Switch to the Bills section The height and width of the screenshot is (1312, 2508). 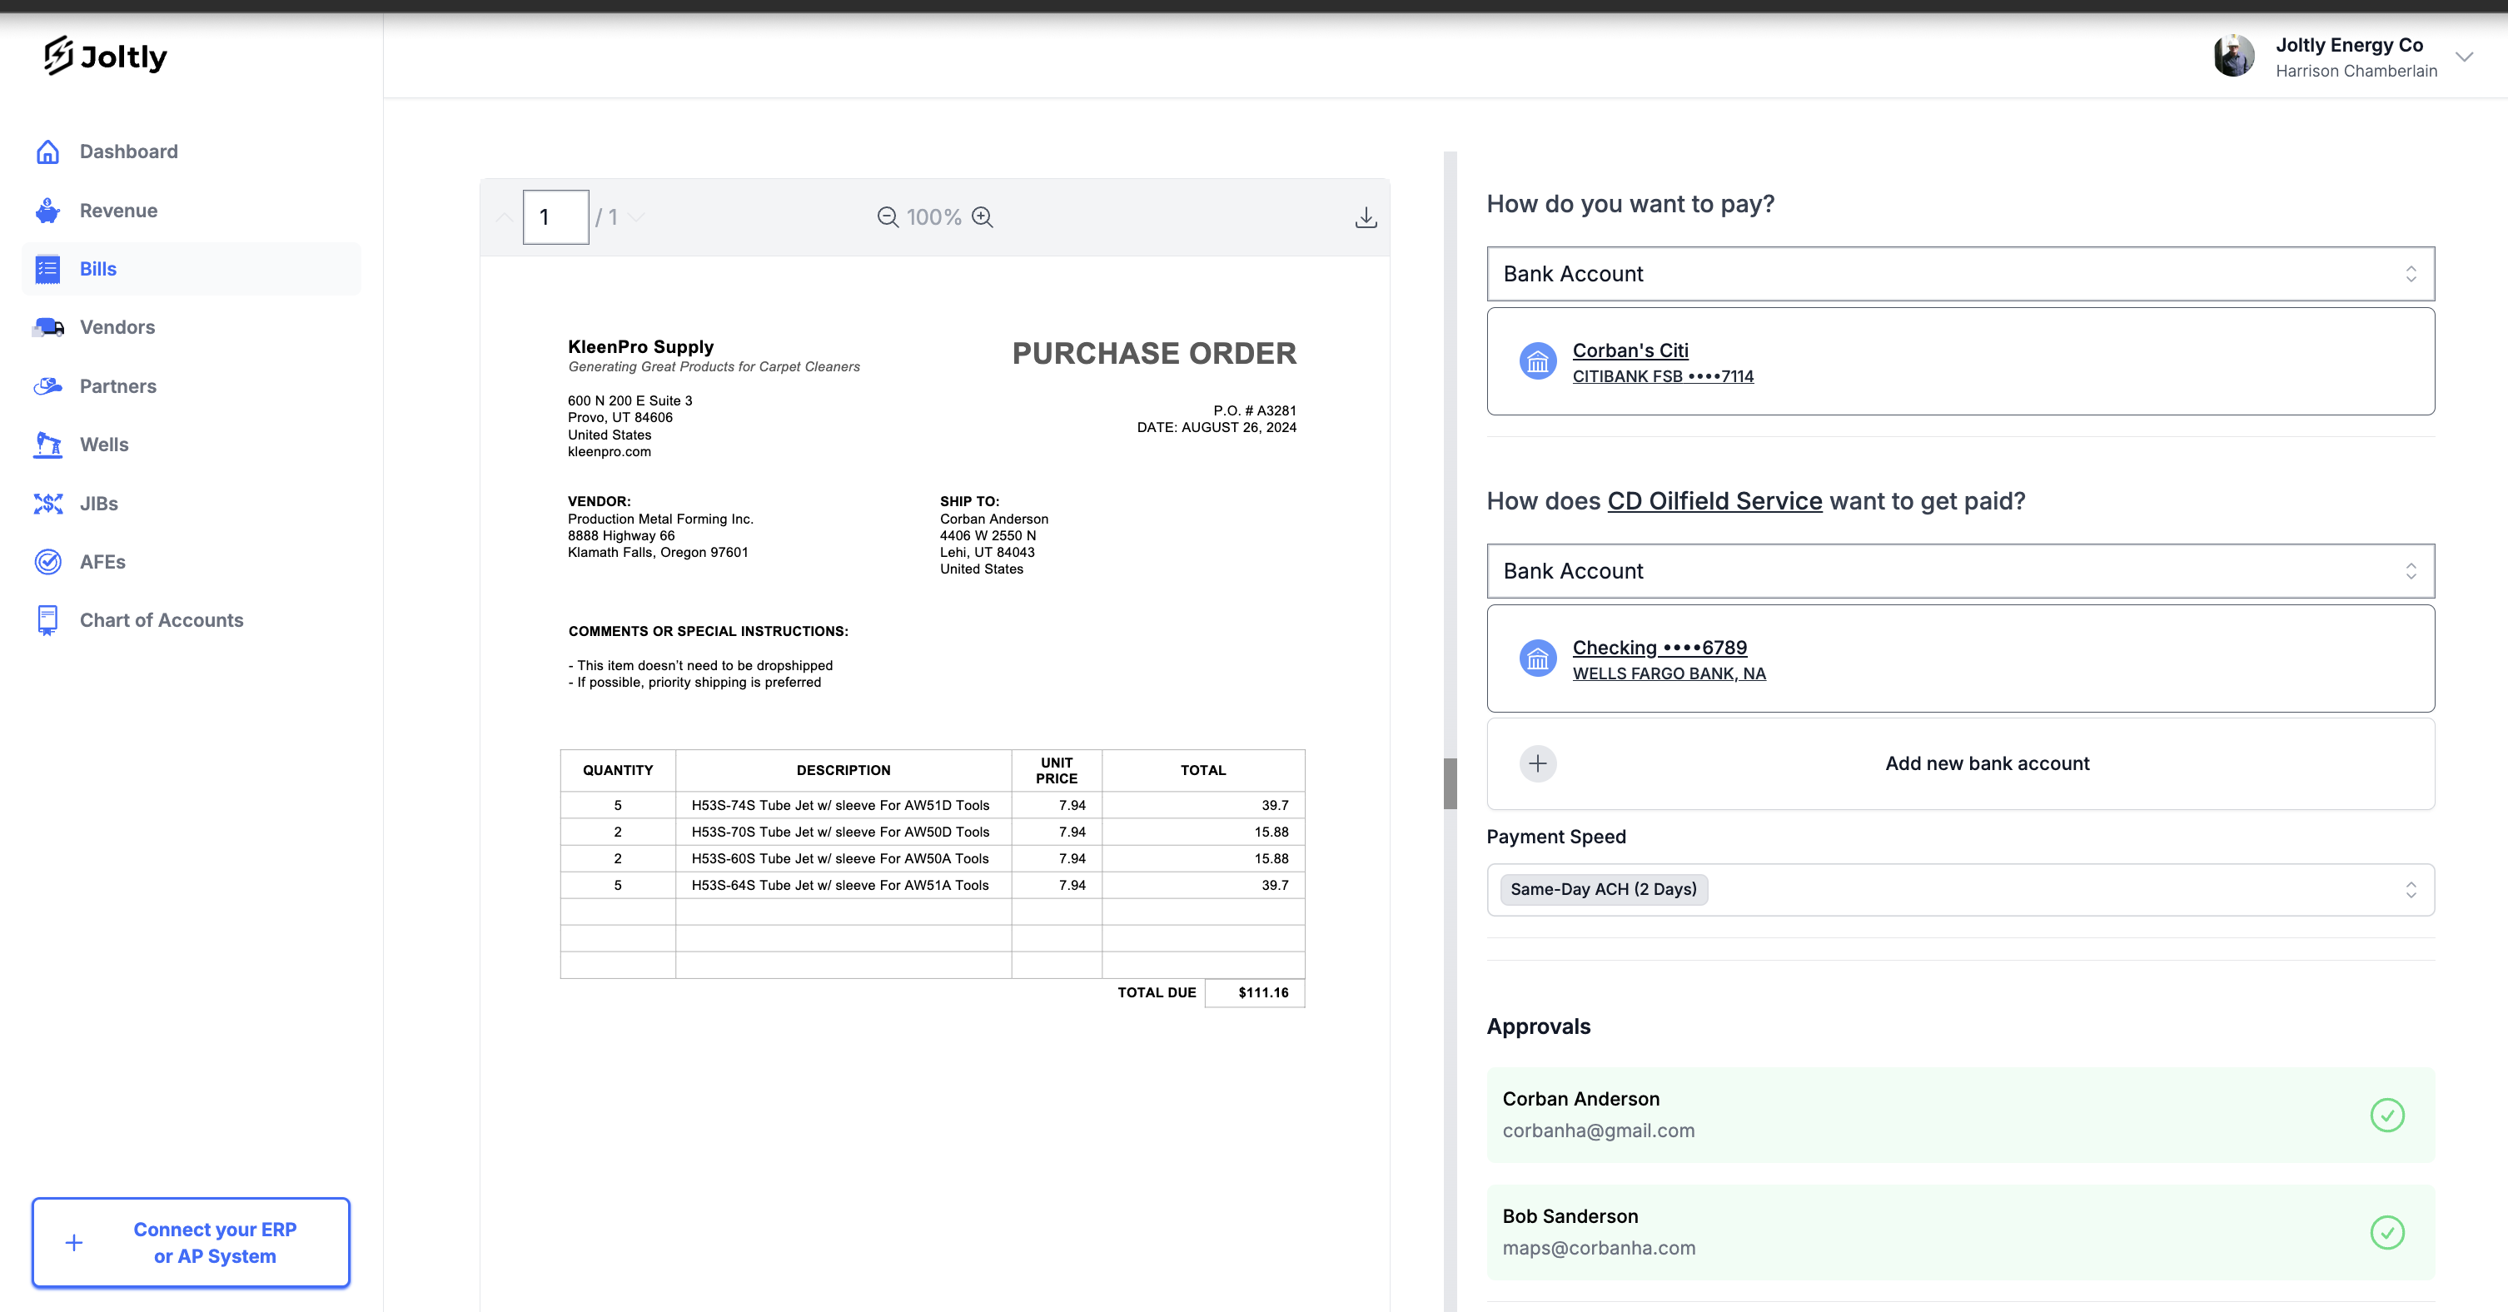click(x=97, y=269)
